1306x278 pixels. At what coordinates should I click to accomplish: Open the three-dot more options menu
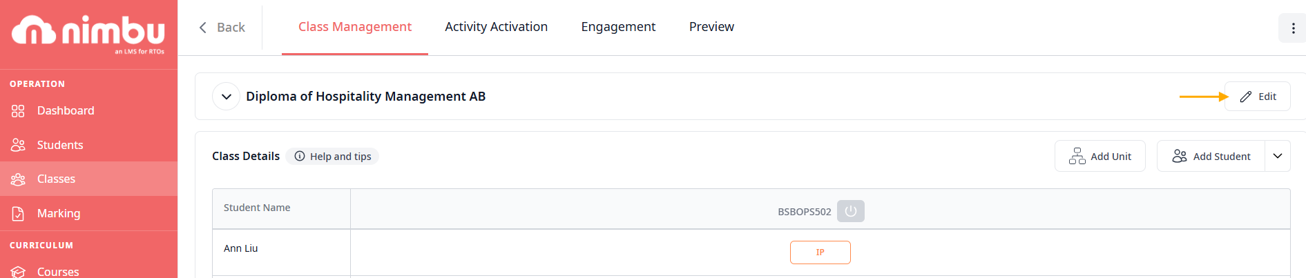1293,28
